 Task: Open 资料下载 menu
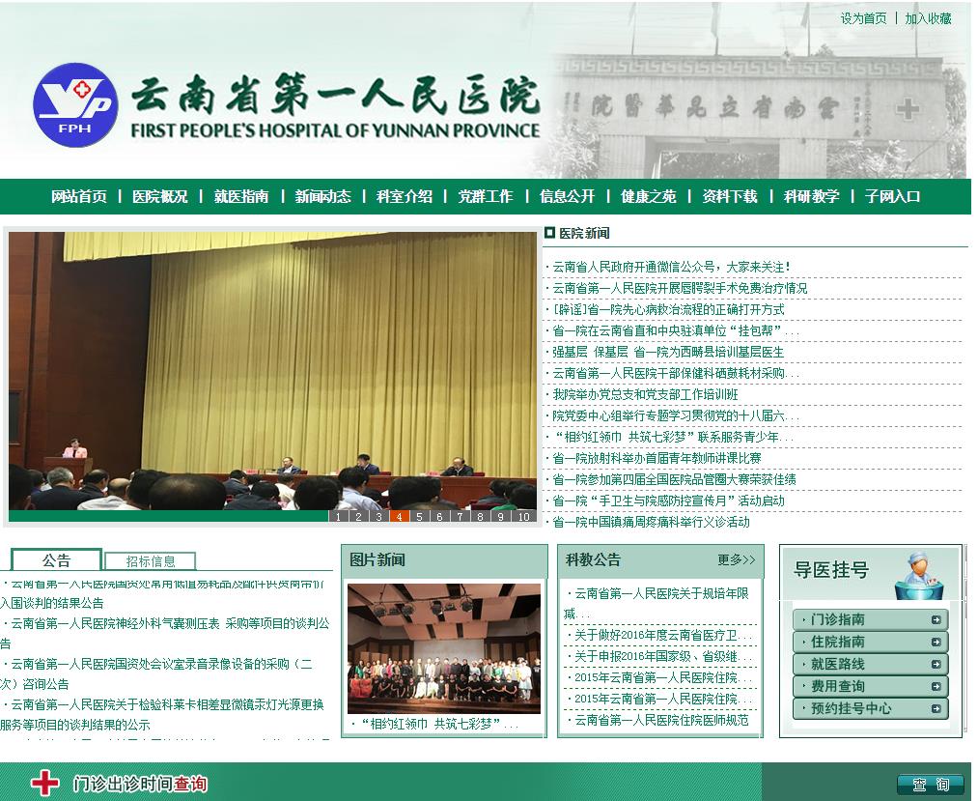point(730,197)
